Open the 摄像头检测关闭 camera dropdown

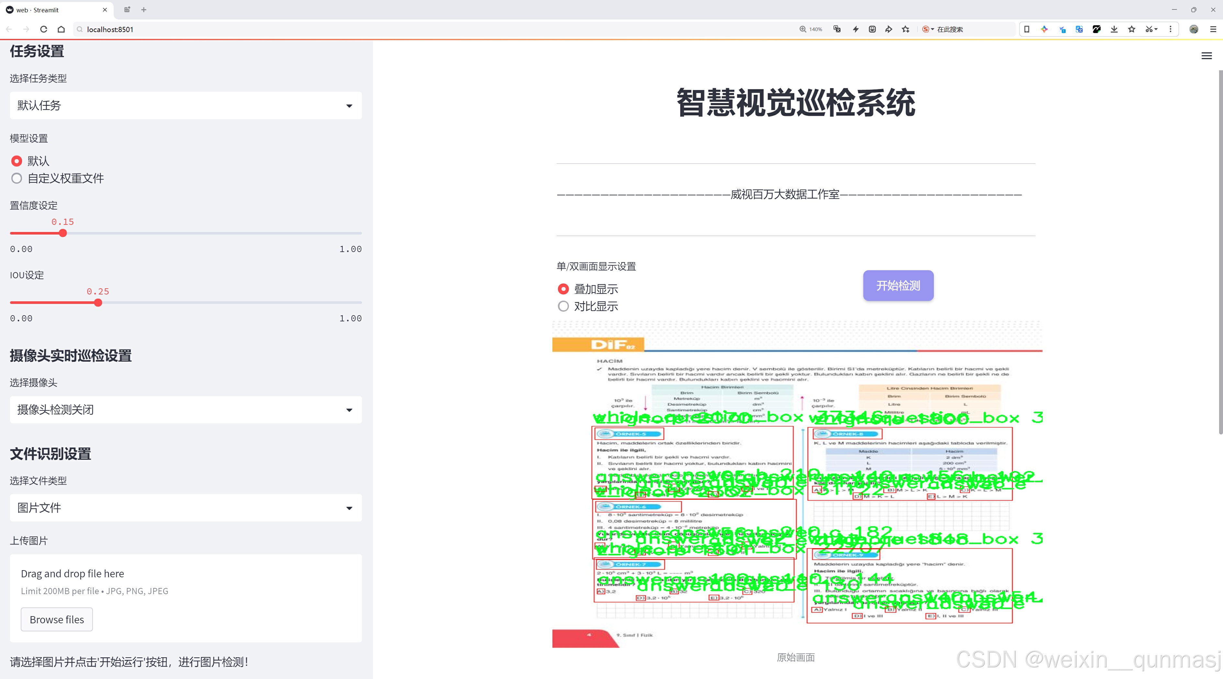(x=186, y=410)
